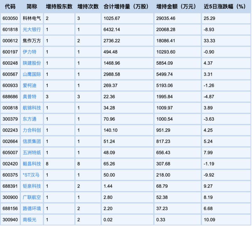Select the -9.92 percent change cell
This screenshot has height=226, width=252.
click(x=226, y=175)
